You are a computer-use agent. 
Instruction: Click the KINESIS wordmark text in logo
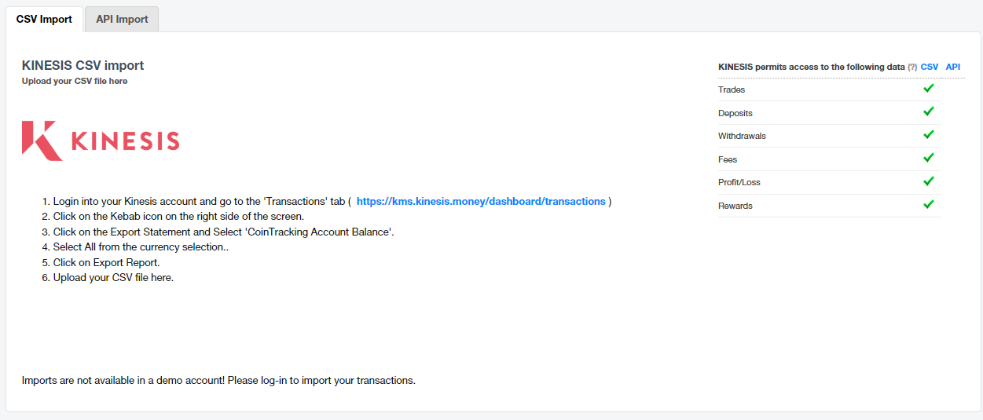[125, 141]
